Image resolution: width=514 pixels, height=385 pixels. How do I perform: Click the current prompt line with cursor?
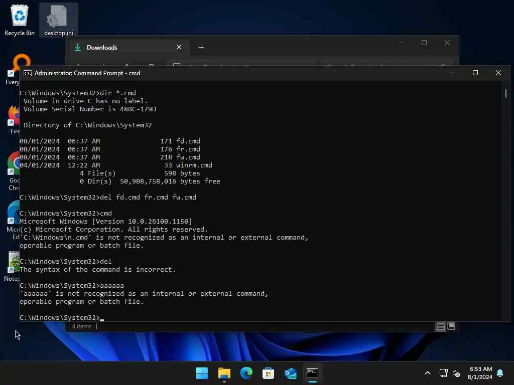tap(62, 317)
